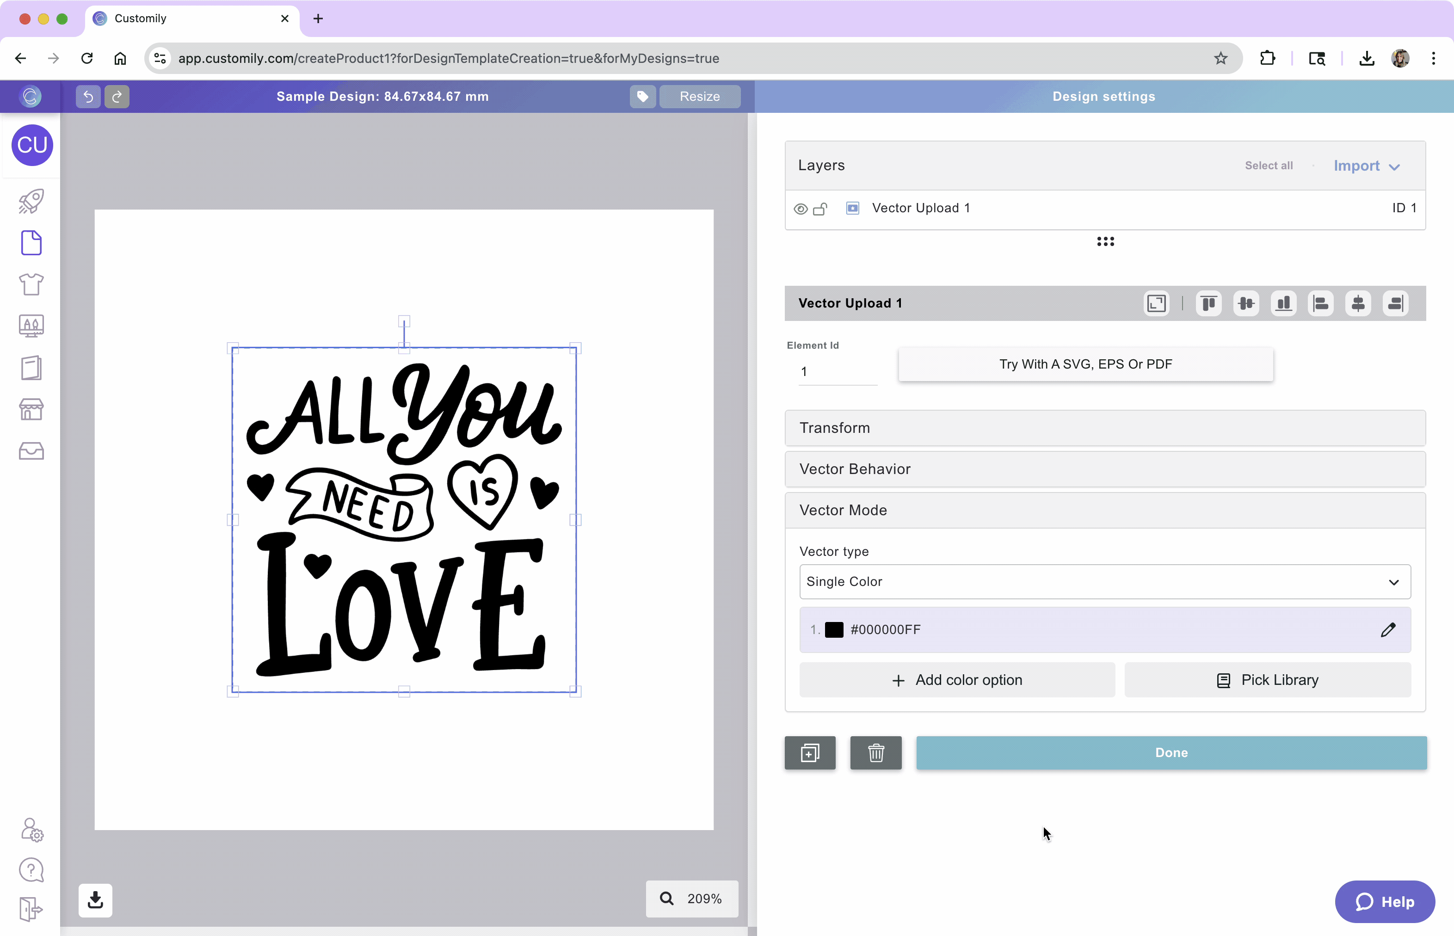Click the align right icon
The width and height of the screenshot is (1454, 936).
tap(1395, 303)
